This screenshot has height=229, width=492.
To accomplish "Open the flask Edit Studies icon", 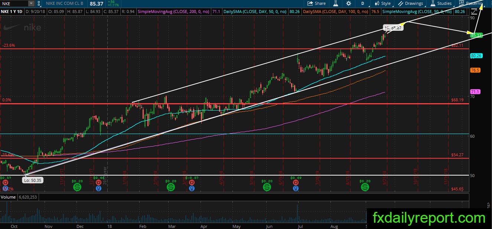I will [335, 3].
